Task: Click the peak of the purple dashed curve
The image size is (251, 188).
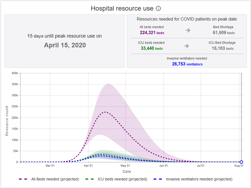Action: (x=105, y=112)
